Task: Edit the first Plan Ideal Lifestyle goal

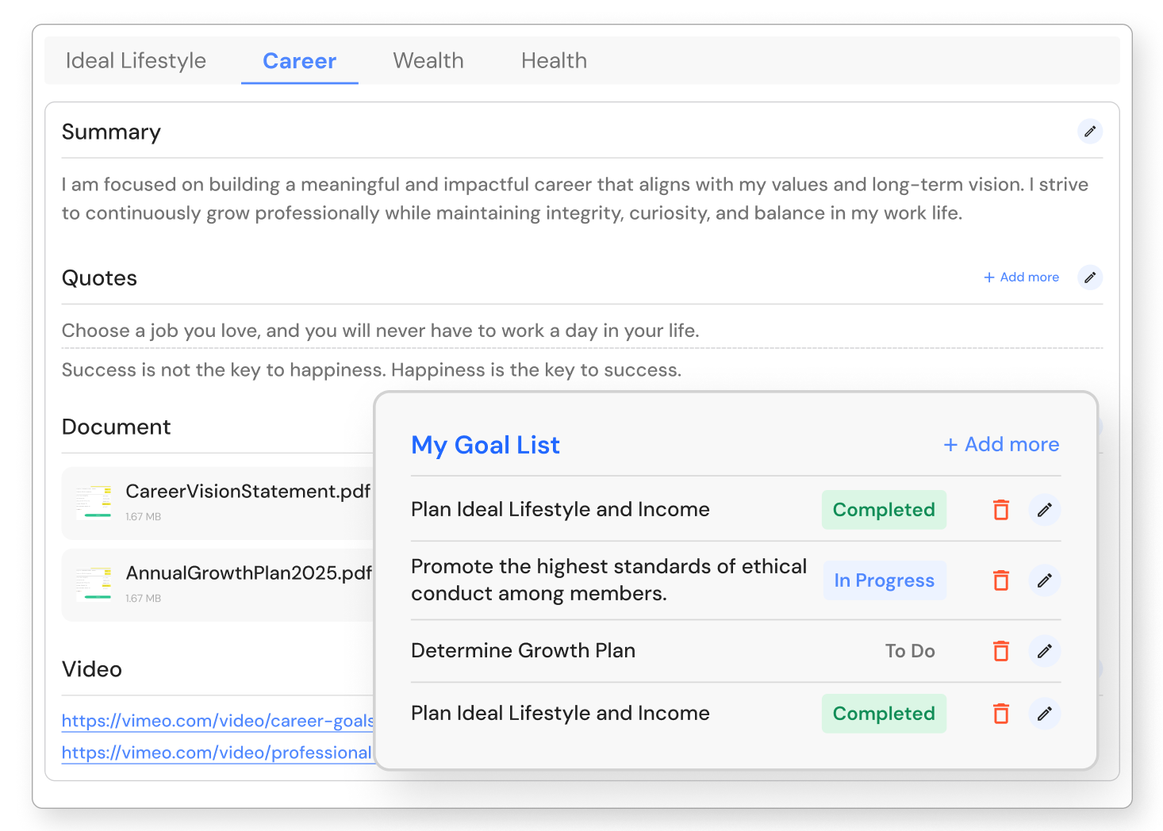Action: [x=1045, y=510]
